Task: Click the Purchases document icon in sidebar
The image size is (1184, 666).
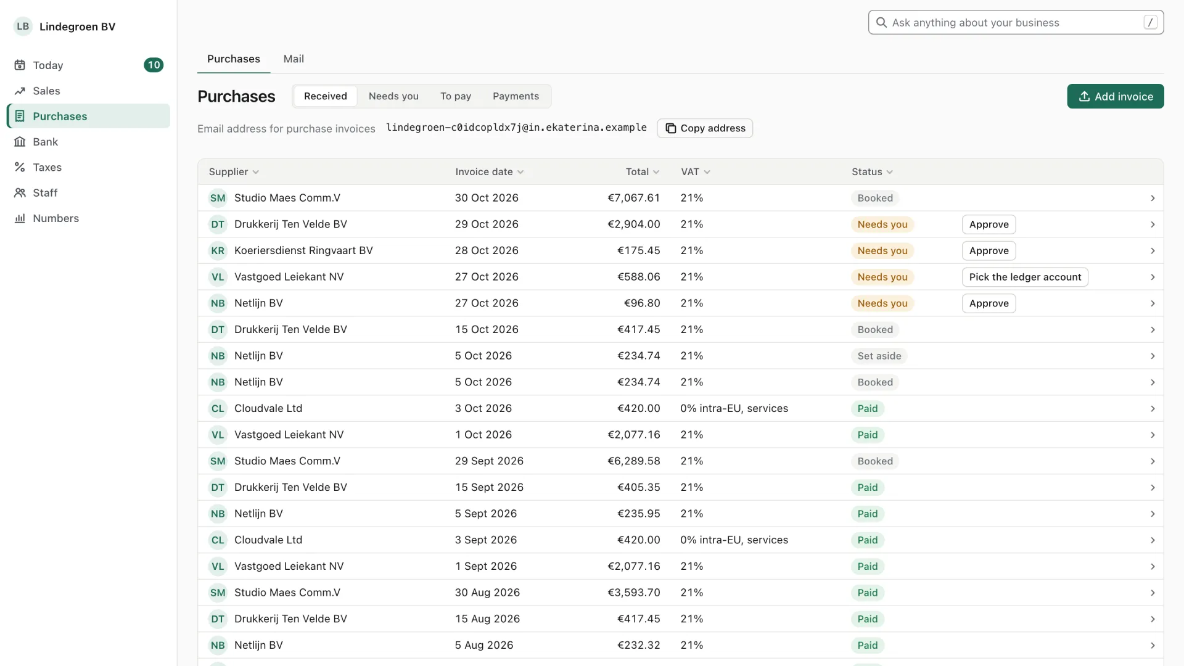Action: [20, 116]
